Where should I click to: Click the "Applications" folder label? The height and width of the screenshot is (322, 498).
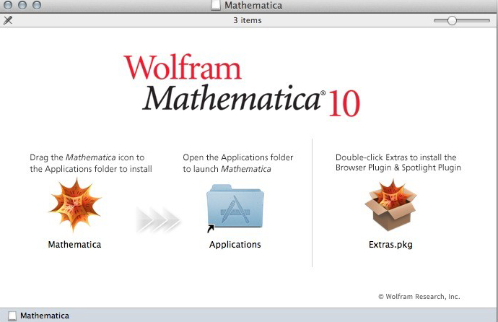235,245
